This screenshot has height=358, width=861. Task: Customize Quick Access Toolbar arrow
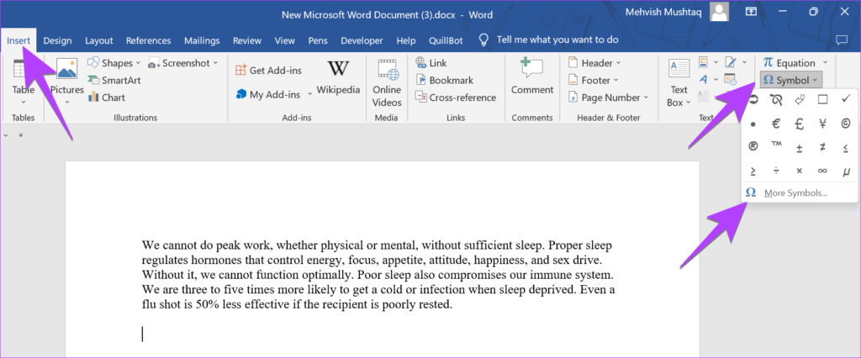coord(21,134)
